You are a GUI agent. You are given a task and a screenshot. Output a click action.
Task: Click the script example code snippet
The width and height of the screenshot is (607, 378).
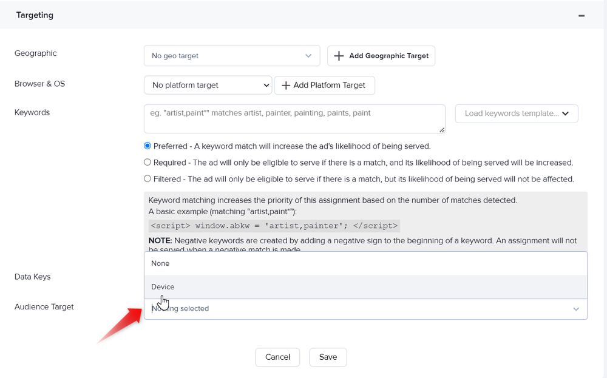(274, 226)
